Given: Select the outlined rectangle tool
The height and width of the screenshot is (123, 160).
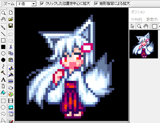Looking at the screenshot, I should pyautogui.click(x=3, y=40).
